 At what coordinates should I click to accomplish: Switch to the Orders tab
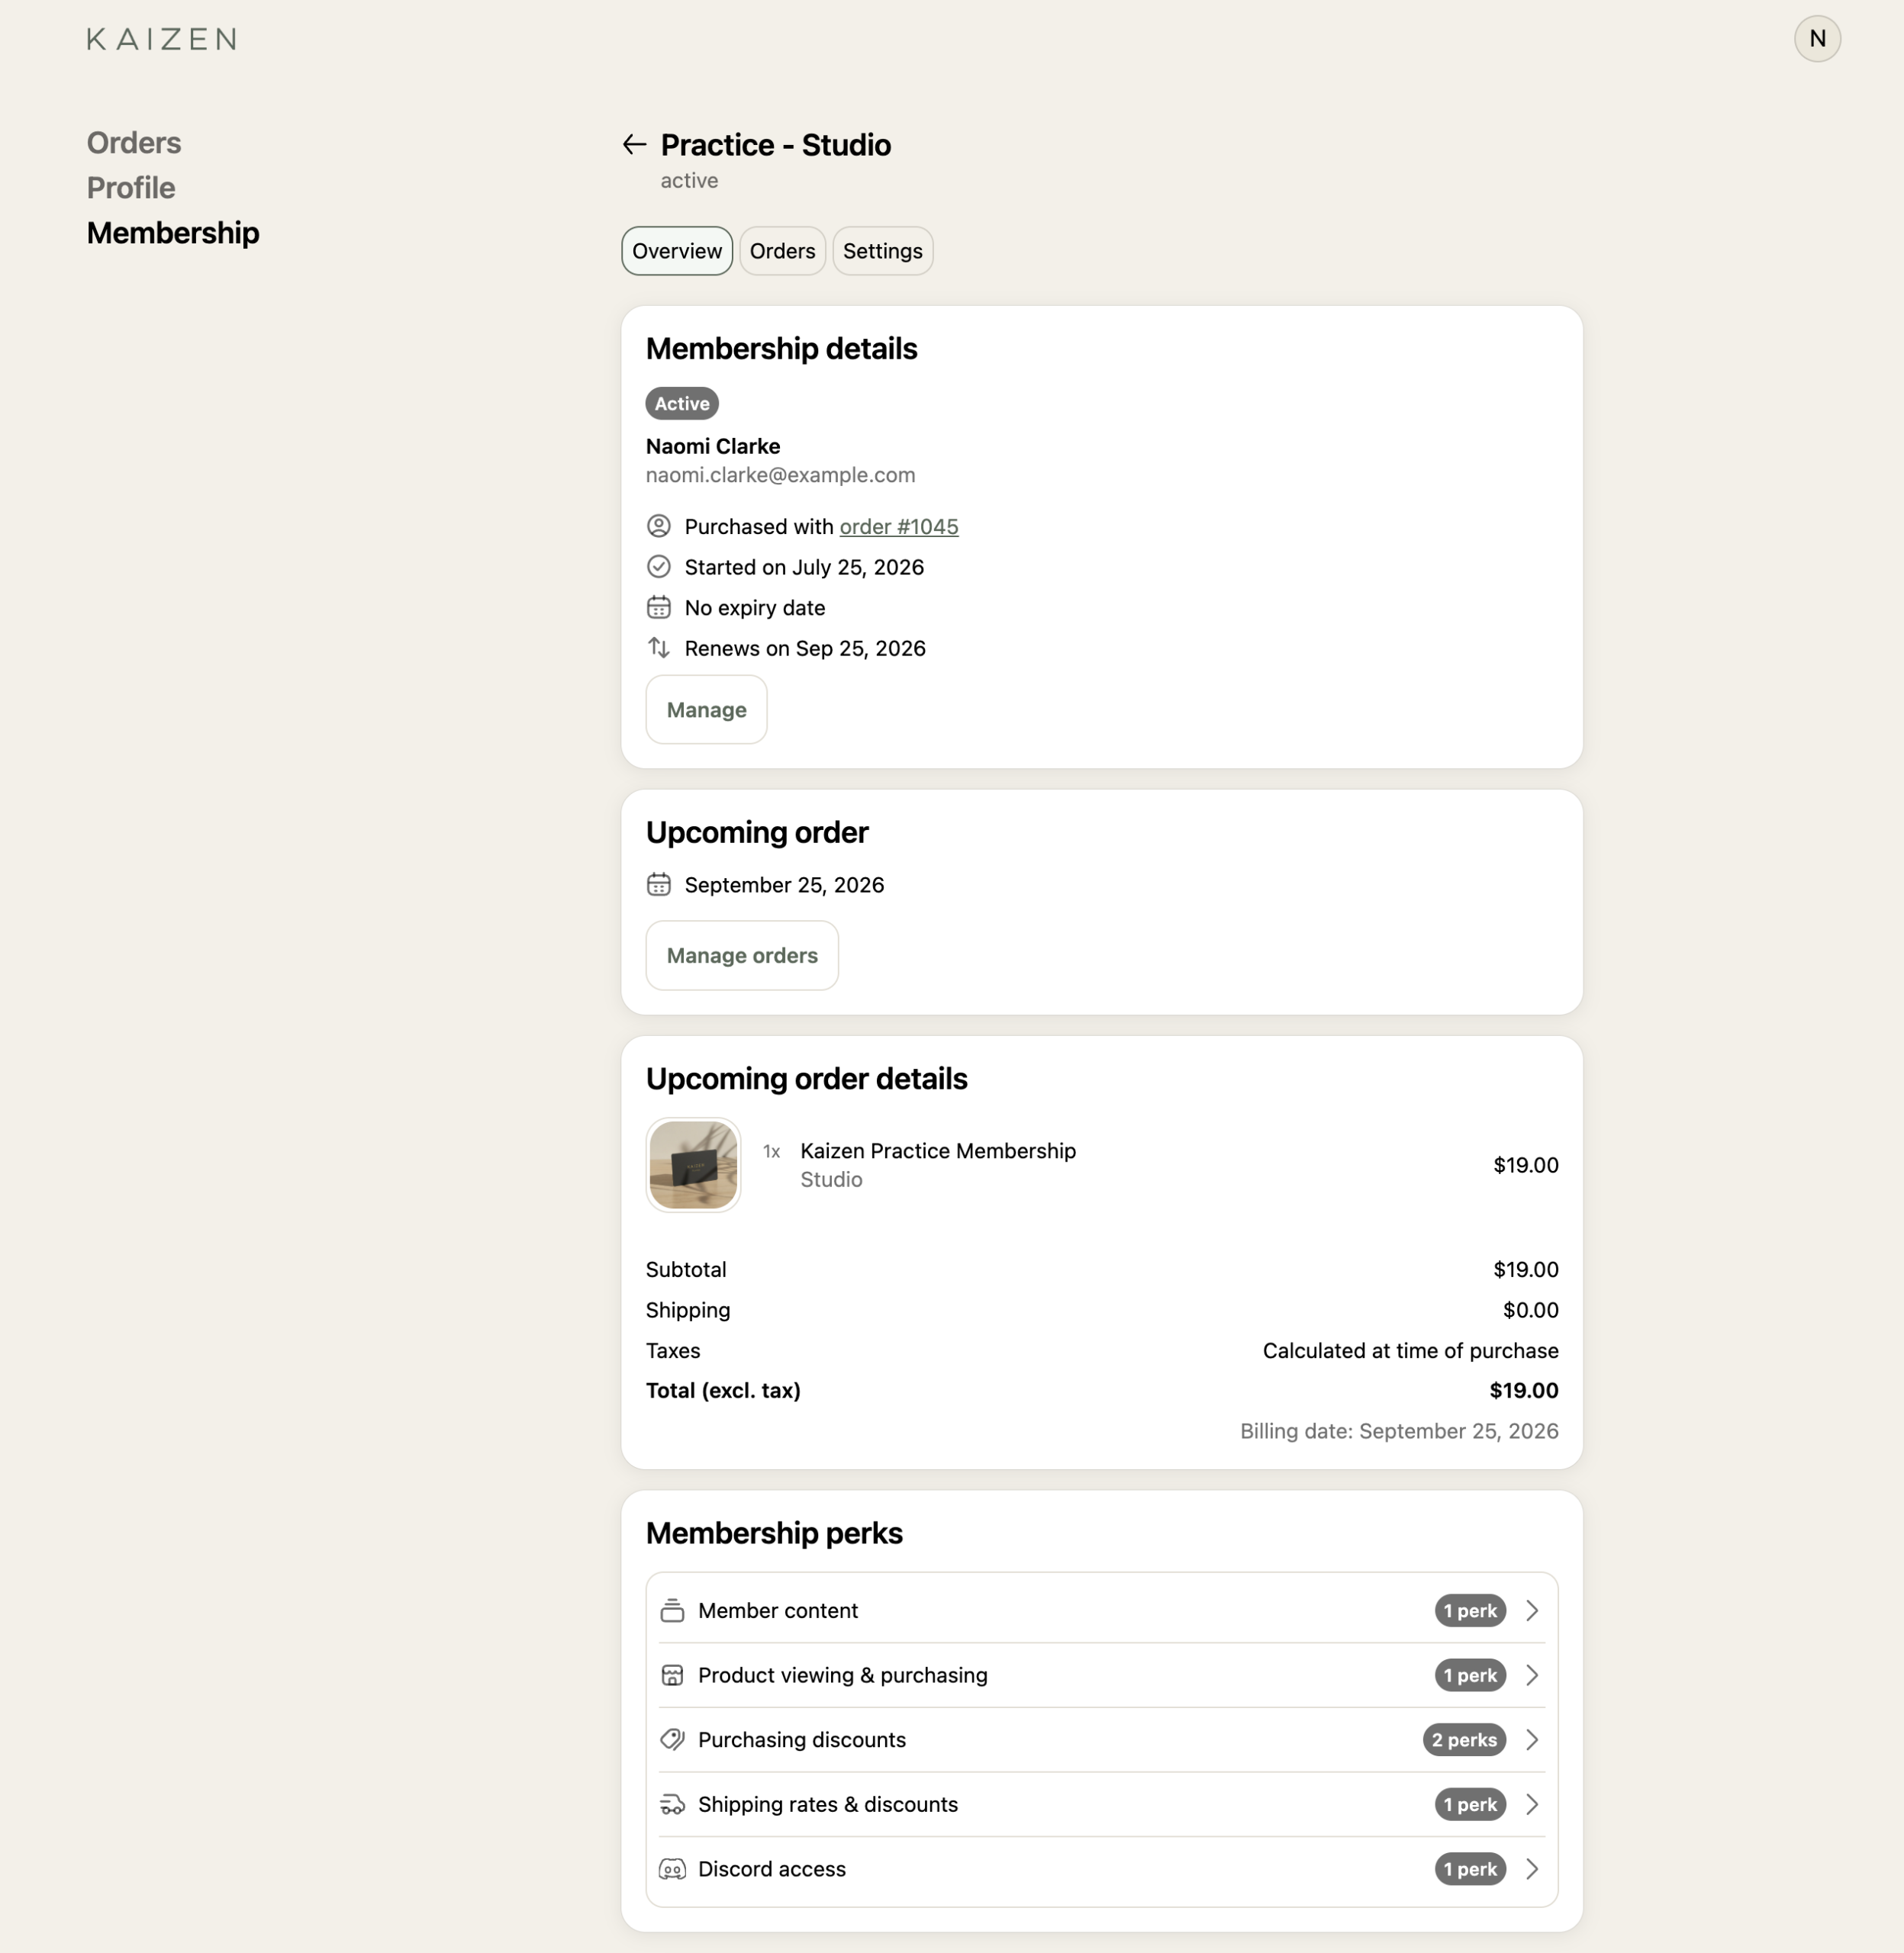782,251
